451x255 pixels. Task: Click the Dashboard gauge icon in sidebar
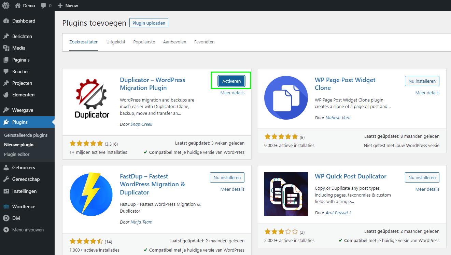(6, 21)
